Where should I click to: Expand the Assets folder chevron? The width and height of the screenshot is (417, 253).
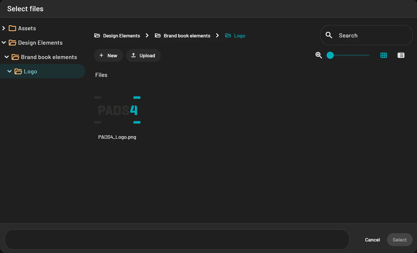[4, 28]
